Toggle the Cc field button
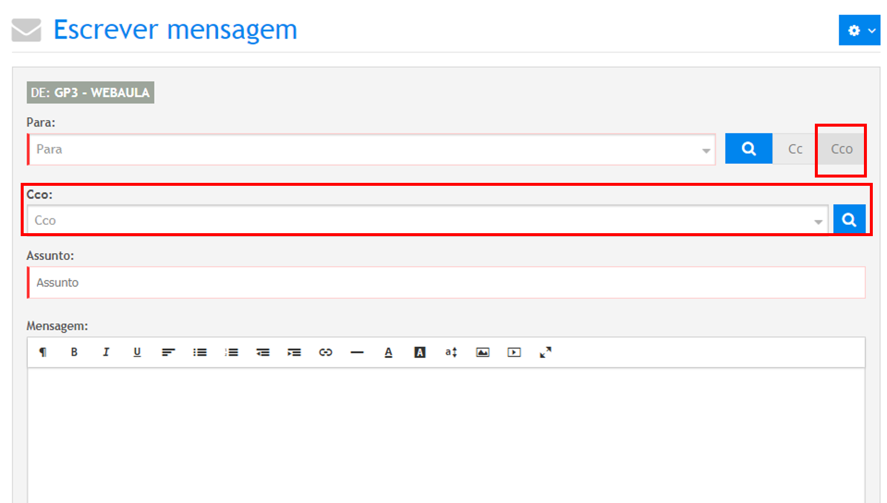Image resolution: width=887 pixels, height=503 pixels. pyautogui.click(x=795, y=149)
